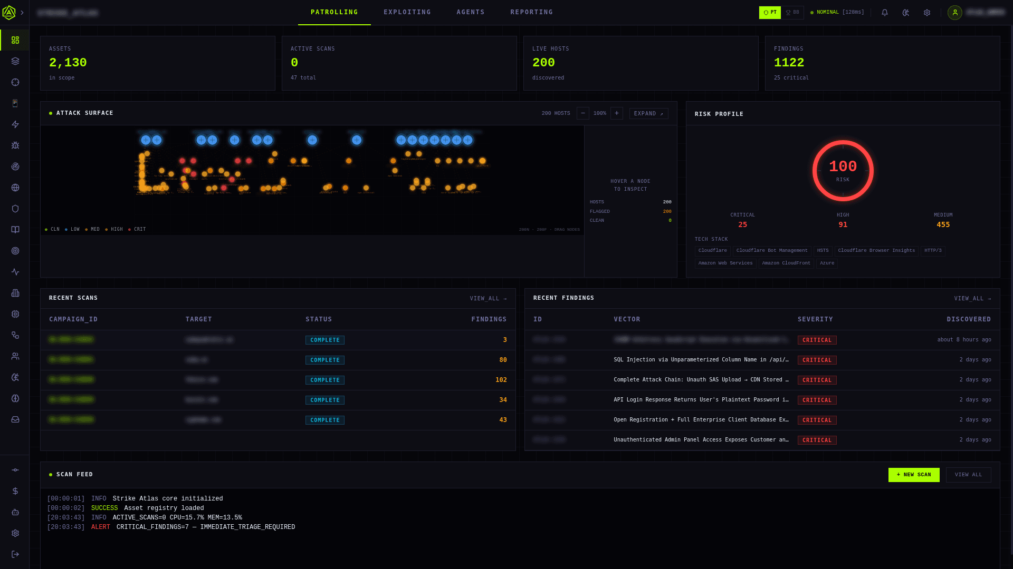
Task: Select the concentric circles target sidebar icon
Action: click(x=15, y=251)
